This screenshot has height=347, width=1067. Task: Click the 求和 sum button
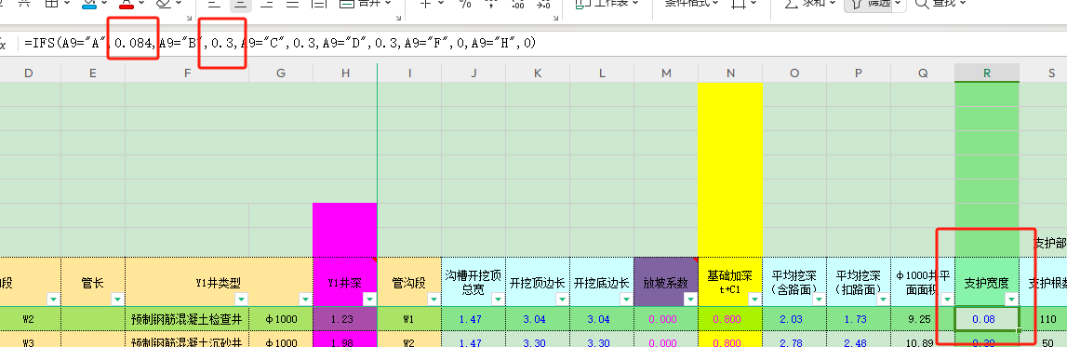click(x=809, y=4)
